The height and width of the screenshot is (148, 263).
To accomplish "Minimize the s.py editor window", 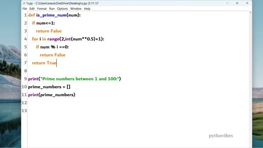I will [227, 3].
